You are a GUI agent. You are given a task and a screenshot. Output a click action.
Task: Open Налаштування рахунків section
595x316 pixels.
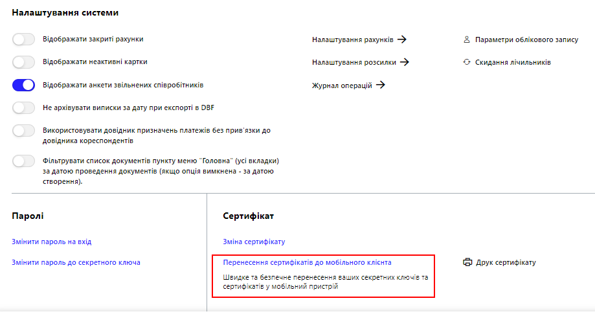click(352, 39)
